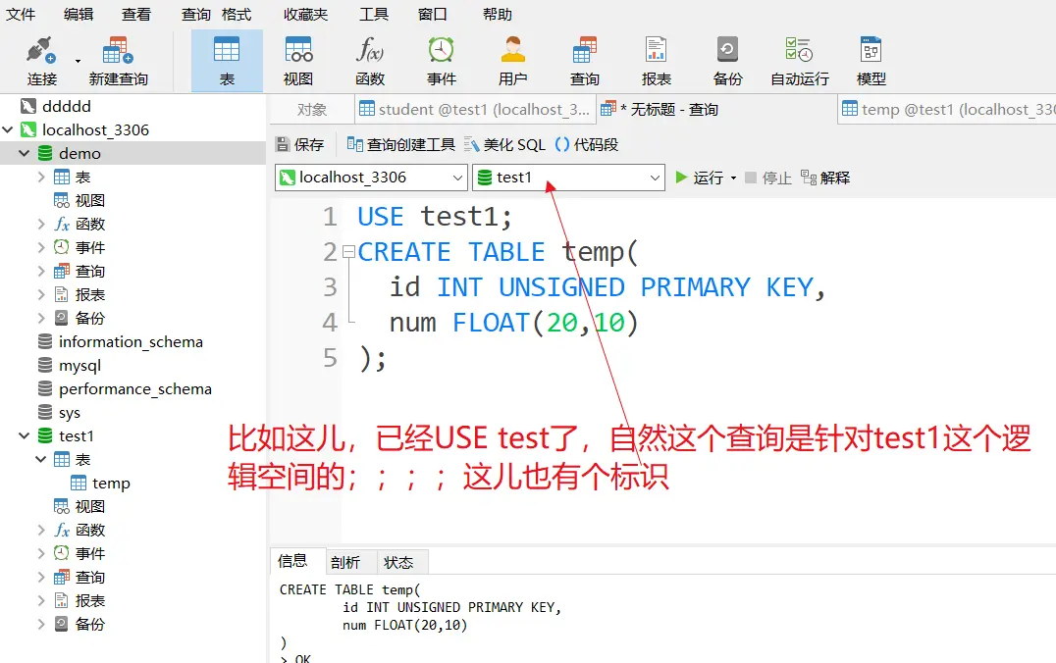Switch to the 对象 (Objects) tab

point(312,110)
